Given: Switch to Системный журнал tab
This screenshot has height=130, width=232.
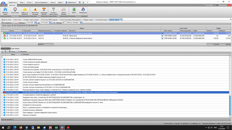Looking at the screenshot, I should (101, 20).
